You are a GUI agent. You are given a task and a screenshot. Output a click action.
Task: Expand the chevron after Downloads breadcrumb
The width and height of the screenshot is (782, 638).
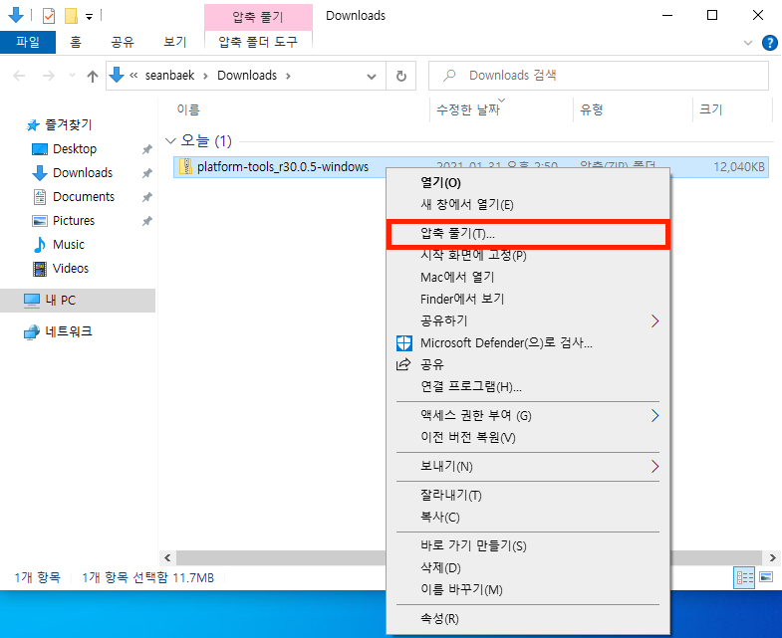click(288, 76)
